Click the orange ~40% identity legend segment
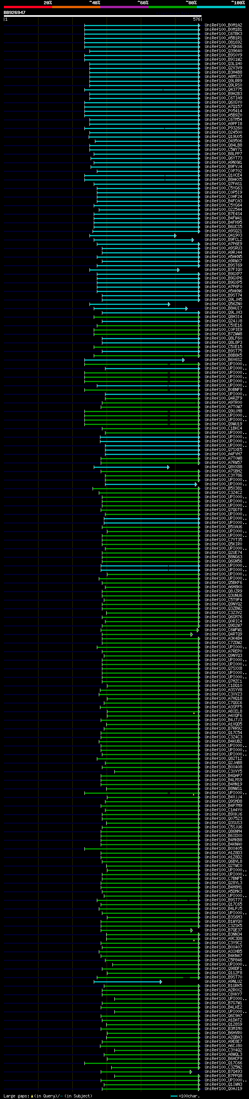 point(76,7)
